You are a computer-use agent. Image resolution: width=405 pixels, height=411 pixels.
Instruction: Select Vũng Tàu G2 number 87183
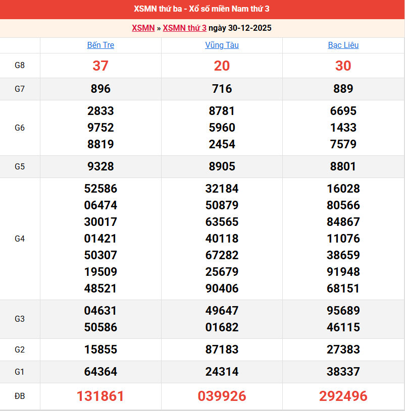[x=222, y=350]
